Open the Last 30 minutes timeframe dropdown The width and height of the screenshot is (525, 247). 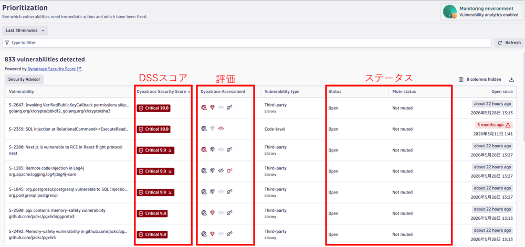25,30
